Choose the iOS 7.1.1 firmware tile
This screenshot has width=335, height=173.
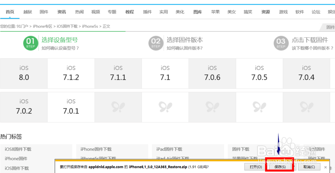tap(118, 73)
